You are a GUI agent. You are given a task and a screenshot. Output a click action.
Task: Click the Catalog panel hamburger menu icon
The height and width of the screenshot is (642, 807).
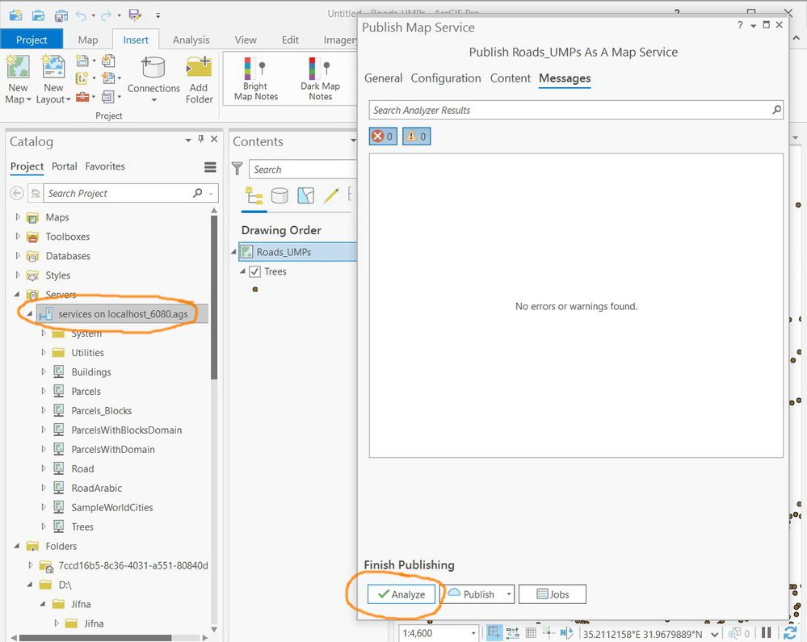(210, 167)
